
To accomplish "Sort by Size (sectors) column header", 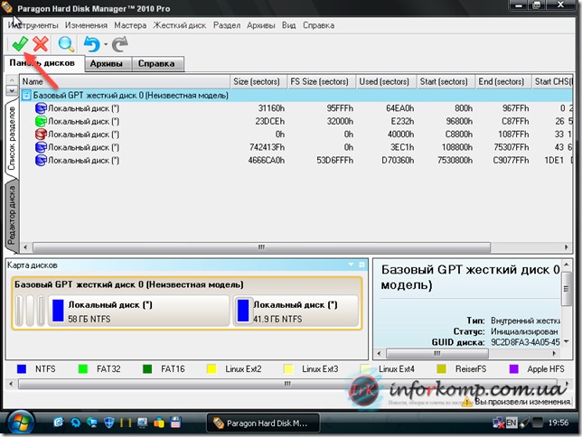I will tap(258, 81).
